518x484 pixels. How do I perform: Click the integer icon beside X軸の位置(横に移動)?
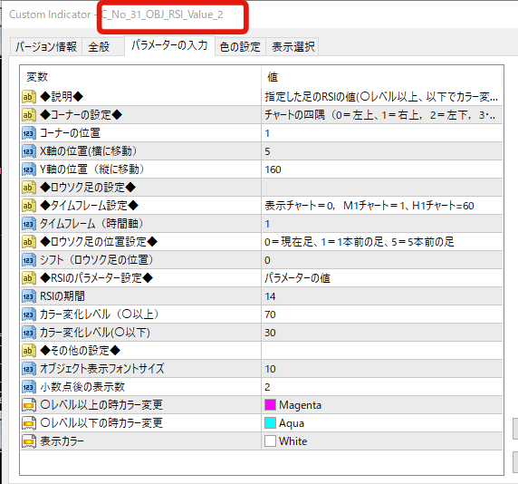click(29, 151)
